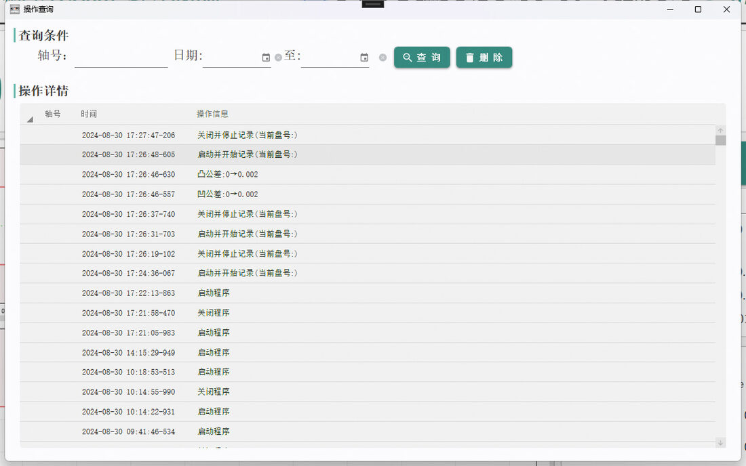746x466 pixels.
Task: Select timestamp 2024-08-30 17:21:05-983
Action: (x=128, y=333)
